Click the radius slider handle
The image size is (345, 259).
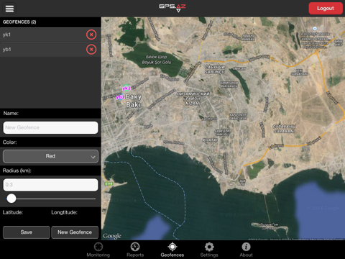point(11,199)
